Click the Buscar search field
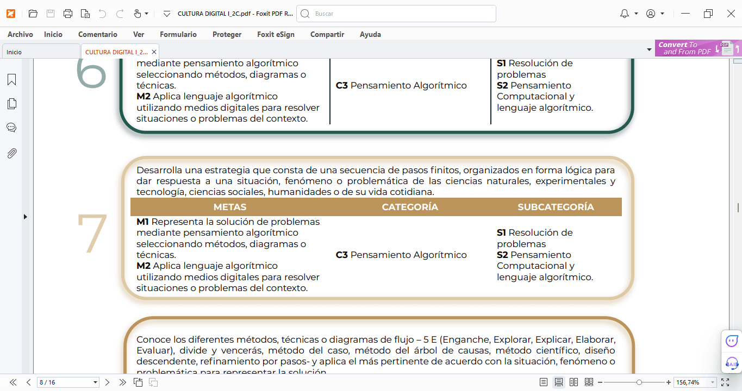This screenshot has width=742, height=391. pos(396,14)
